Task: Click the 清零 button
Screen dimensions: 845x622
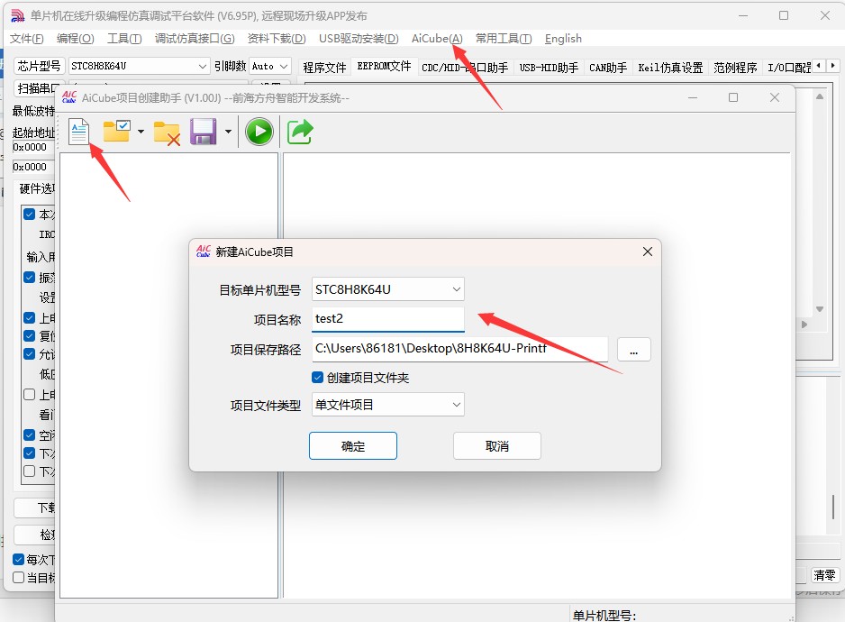Action: 824,575
